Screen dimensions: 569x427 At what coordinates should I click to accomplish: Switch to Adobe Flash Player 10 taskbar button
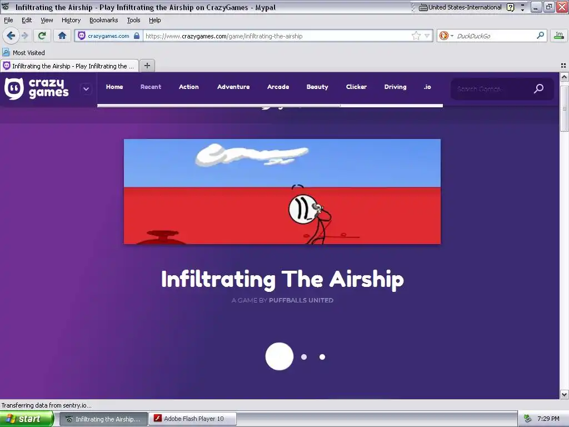tap(193, 419)
